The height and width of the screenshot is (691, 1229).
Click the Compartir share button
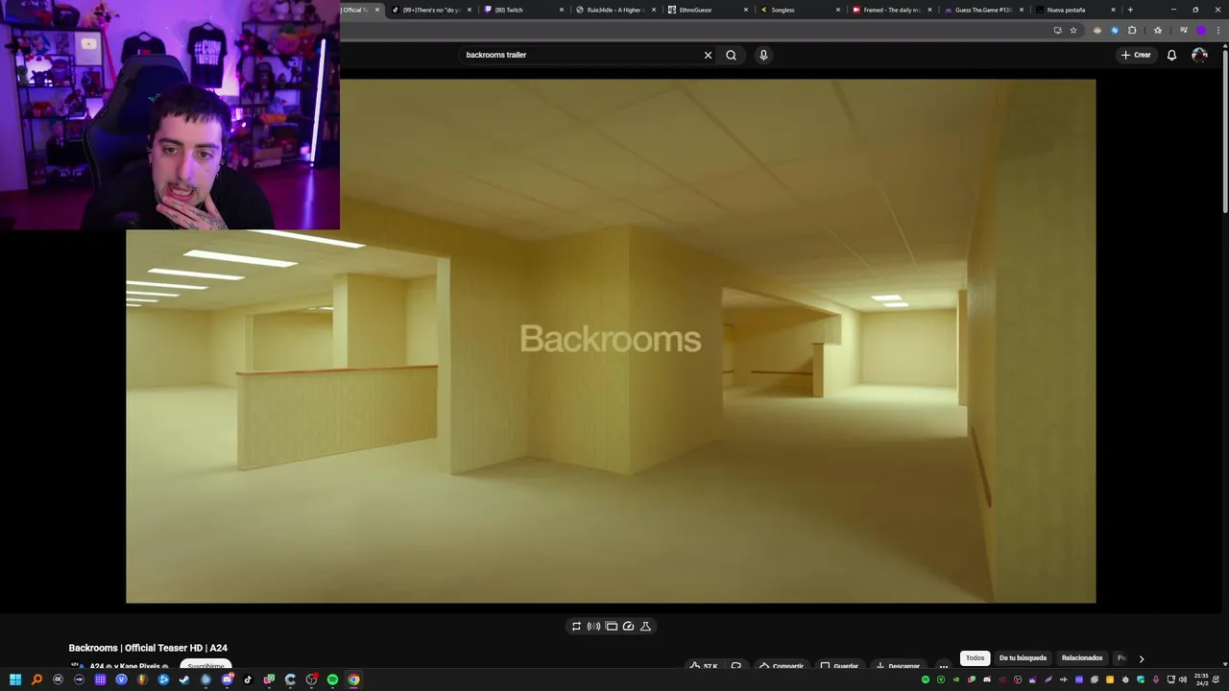tap(781, 666)
